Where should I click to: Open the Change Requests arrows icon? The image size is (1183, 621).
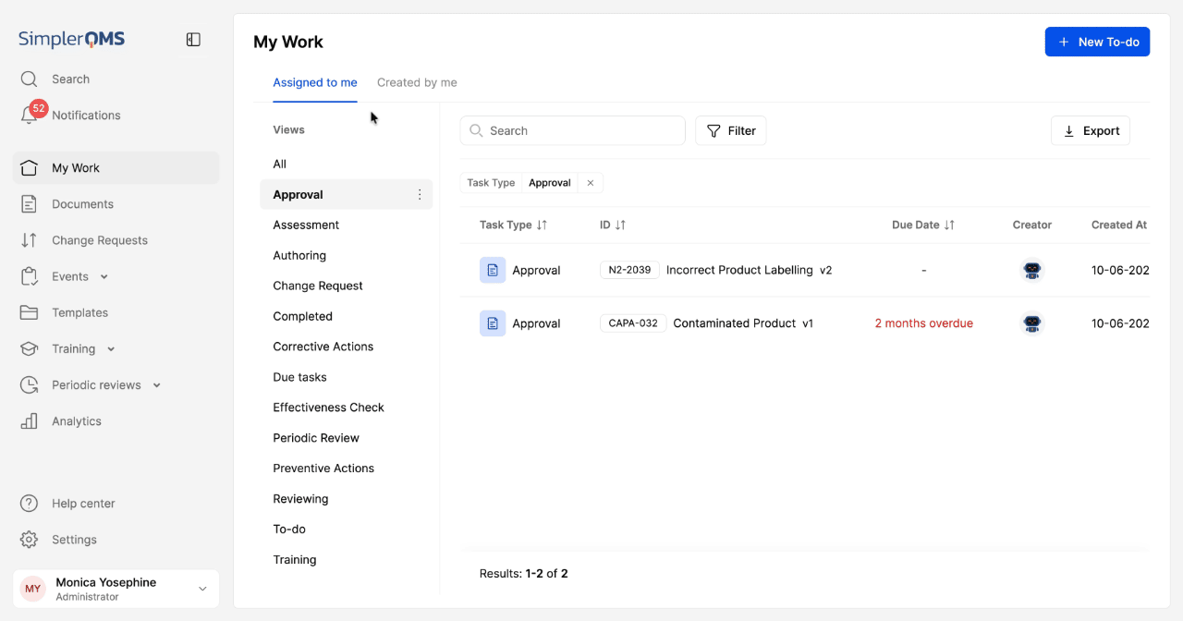pos(29,240)
